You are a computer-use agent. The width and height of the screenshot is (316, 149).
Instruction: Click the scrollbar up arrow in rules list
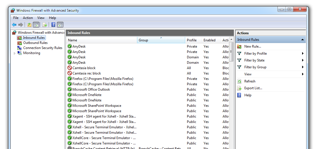(231, 39)
